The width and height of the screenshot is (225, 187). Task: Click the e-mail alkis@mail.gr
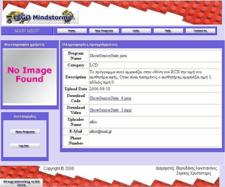[x=101, y=131]
